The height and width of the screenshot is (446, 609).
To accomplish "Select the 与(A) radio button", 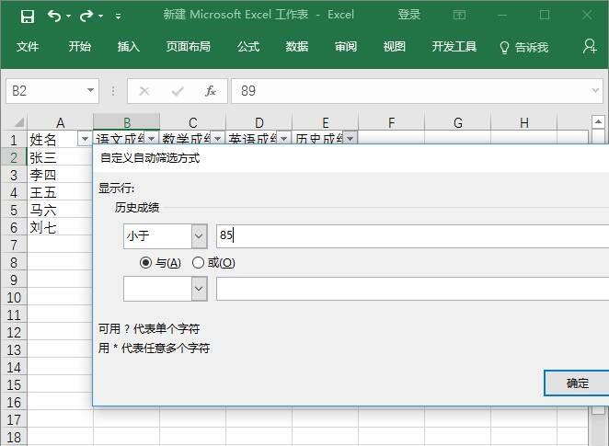I will pos(145,263).
